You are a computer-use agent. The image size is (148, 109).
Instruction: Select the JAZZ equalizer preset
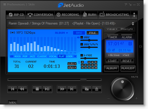[x=32, y=56]
